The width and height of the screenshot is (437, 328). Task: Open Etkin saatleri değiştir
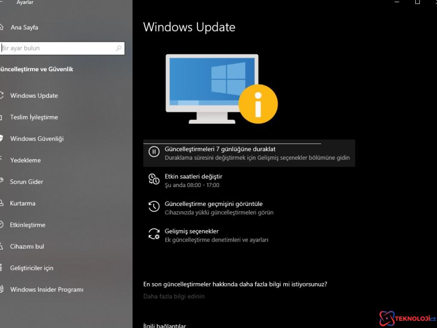pyautogui.click(x=193, y=176)
